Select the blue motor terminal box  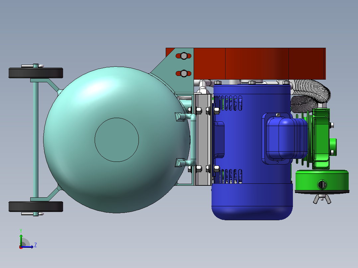284,138
